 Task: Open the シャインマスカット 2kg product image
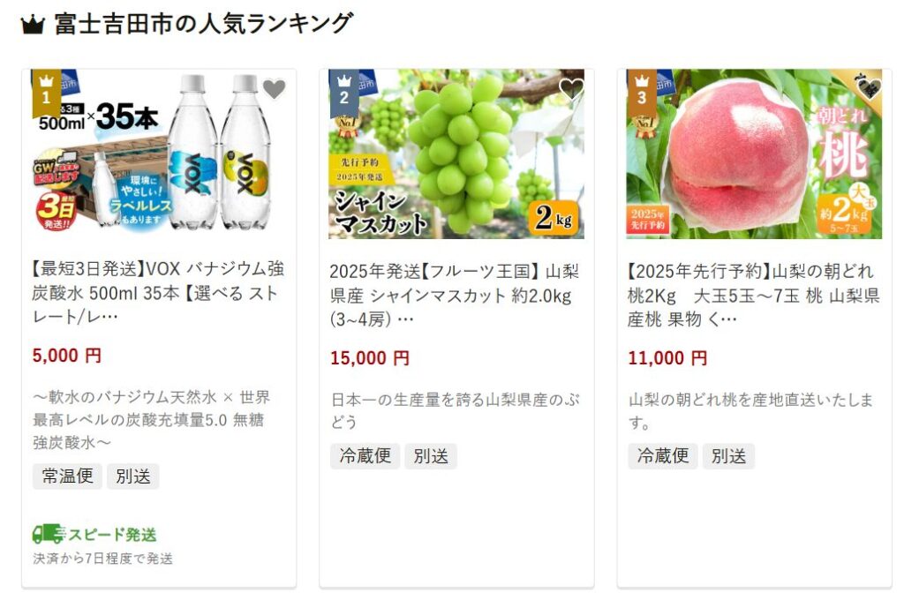tap(456, 154)
